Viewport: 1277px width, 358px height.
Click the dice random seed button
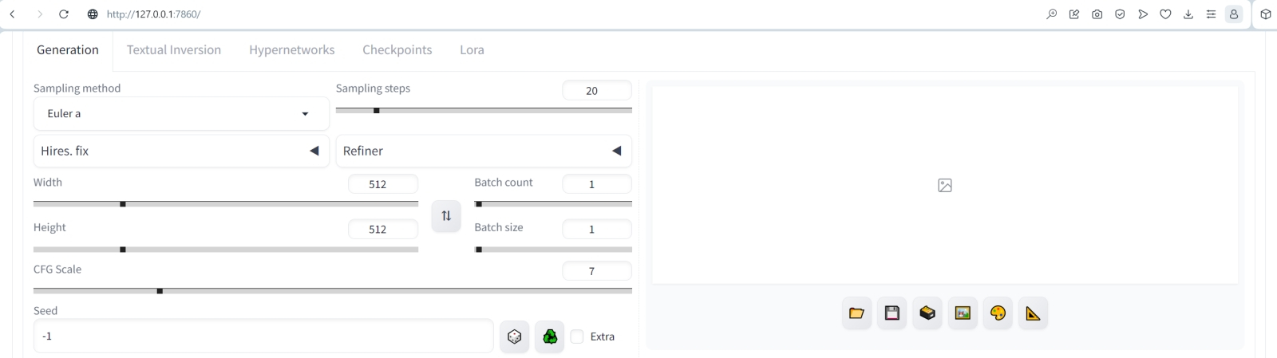[x=515, y=336]
